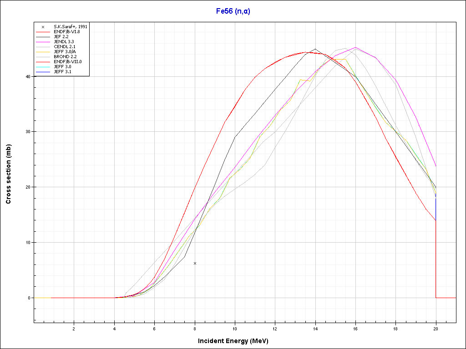Select the Incident Energy (MeV) axis label
466x349 pixels.
click(x=236, y=340)
